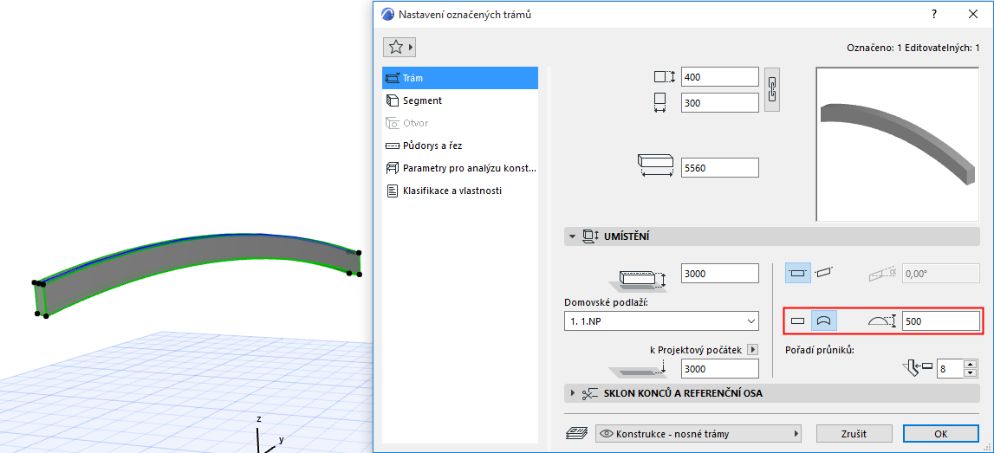Open the Půdorys a řez page
This screenshot has height=453, width=994.
pyautogui.click(x=460, y=146)
